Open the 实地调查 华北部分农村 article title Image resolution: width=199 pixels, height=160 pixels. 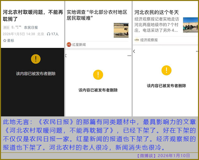point(97,15)
